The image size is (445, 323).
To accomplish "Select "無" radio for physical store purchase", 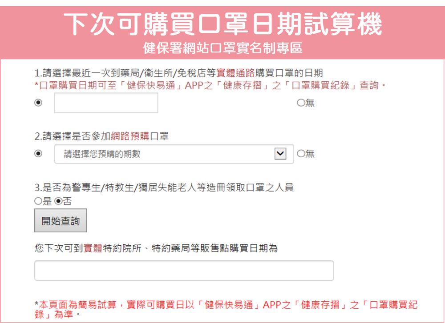I will tap(301, 103).
